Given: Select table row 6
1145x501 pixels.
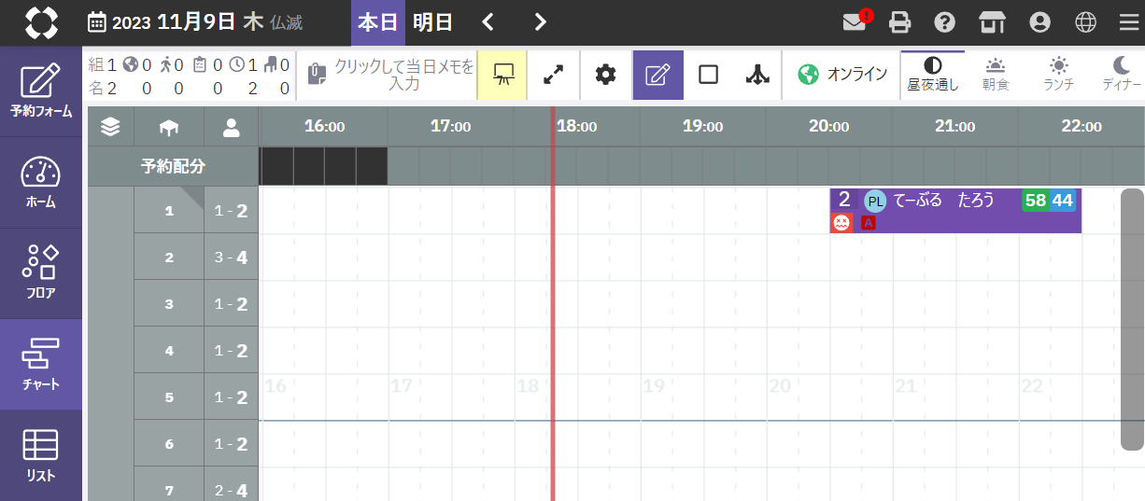Looking at the screenshot, I should tap(169, 444).
